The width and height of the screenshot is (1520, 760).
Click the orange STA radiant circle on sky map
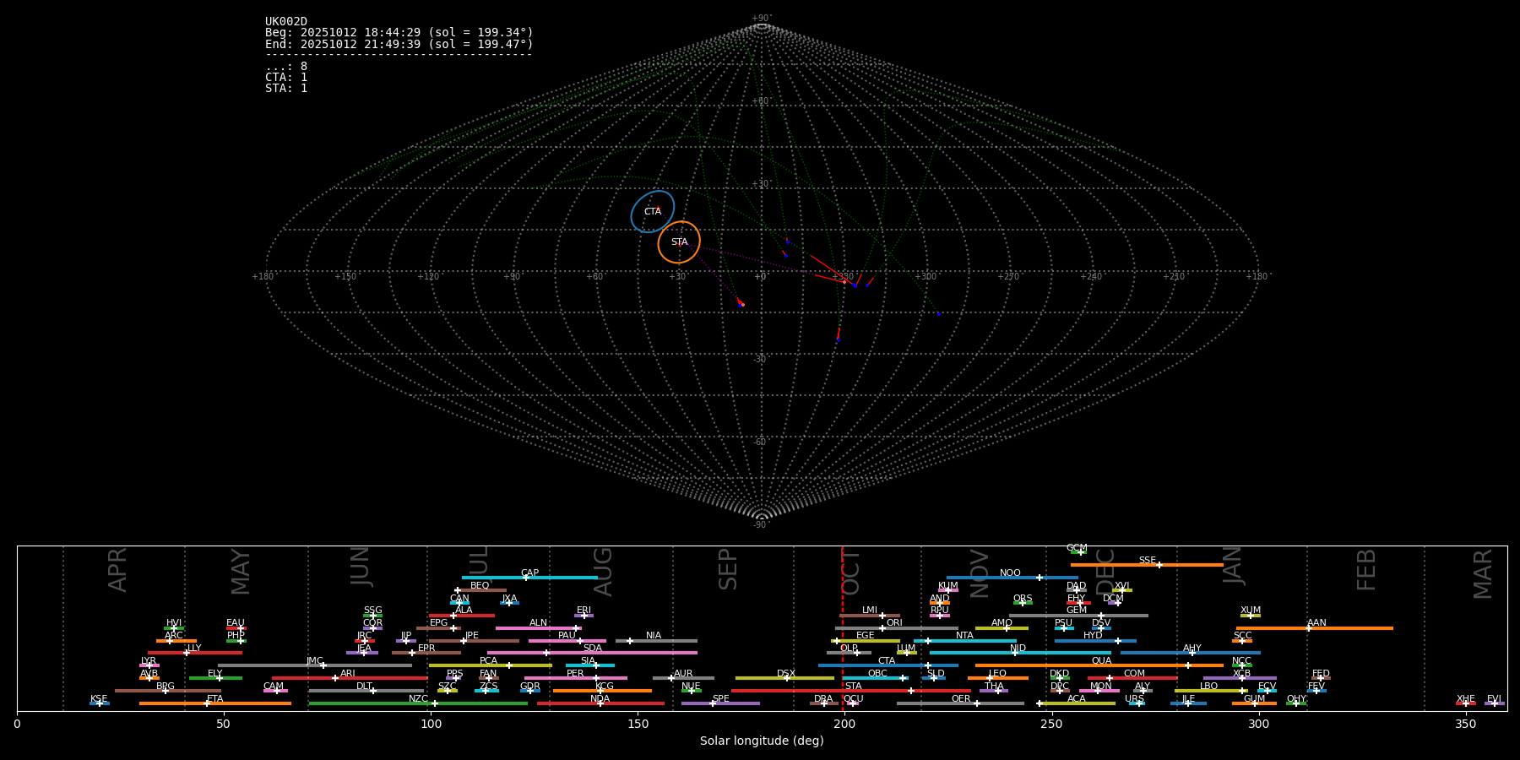[679, 242]
